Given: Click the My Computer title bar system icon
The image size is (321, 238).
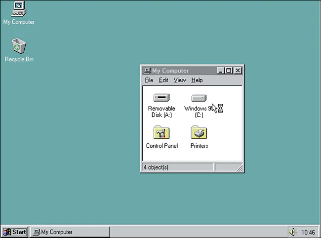Looking at the screenshot, I should 147,70.
